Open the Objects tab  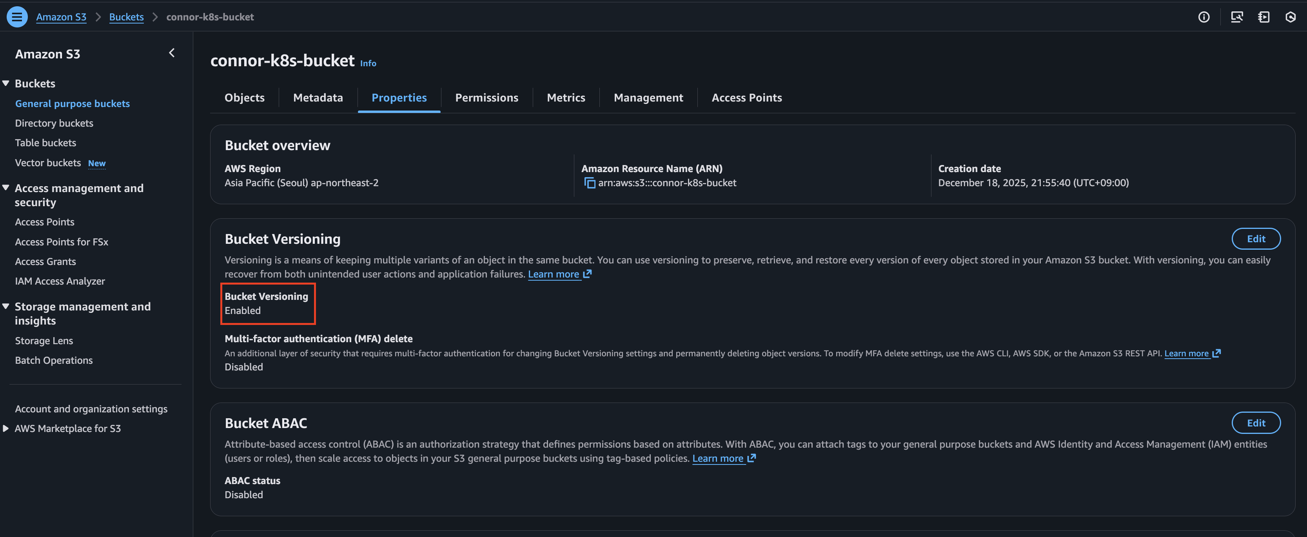pyautogui.click(x=245, y=98)
